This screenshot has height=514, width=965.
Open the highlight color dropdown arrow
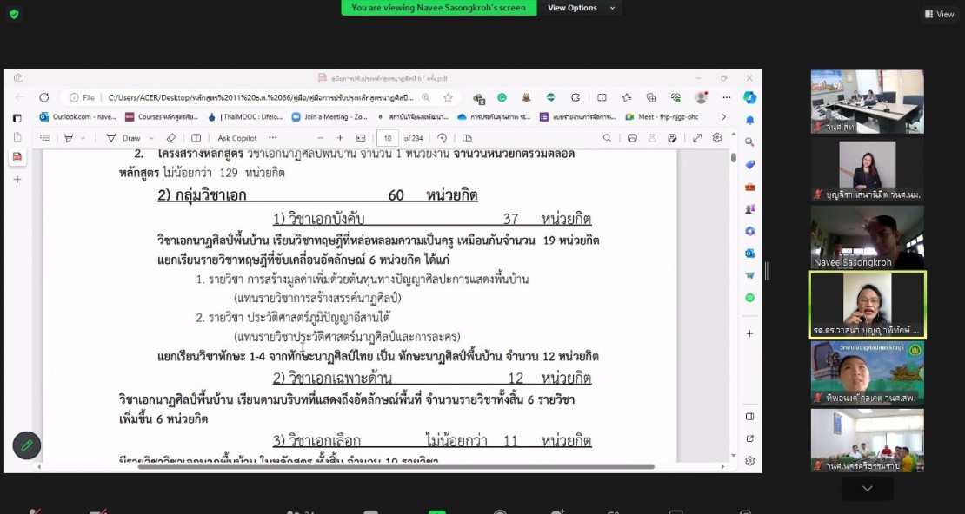pos(83,138)
